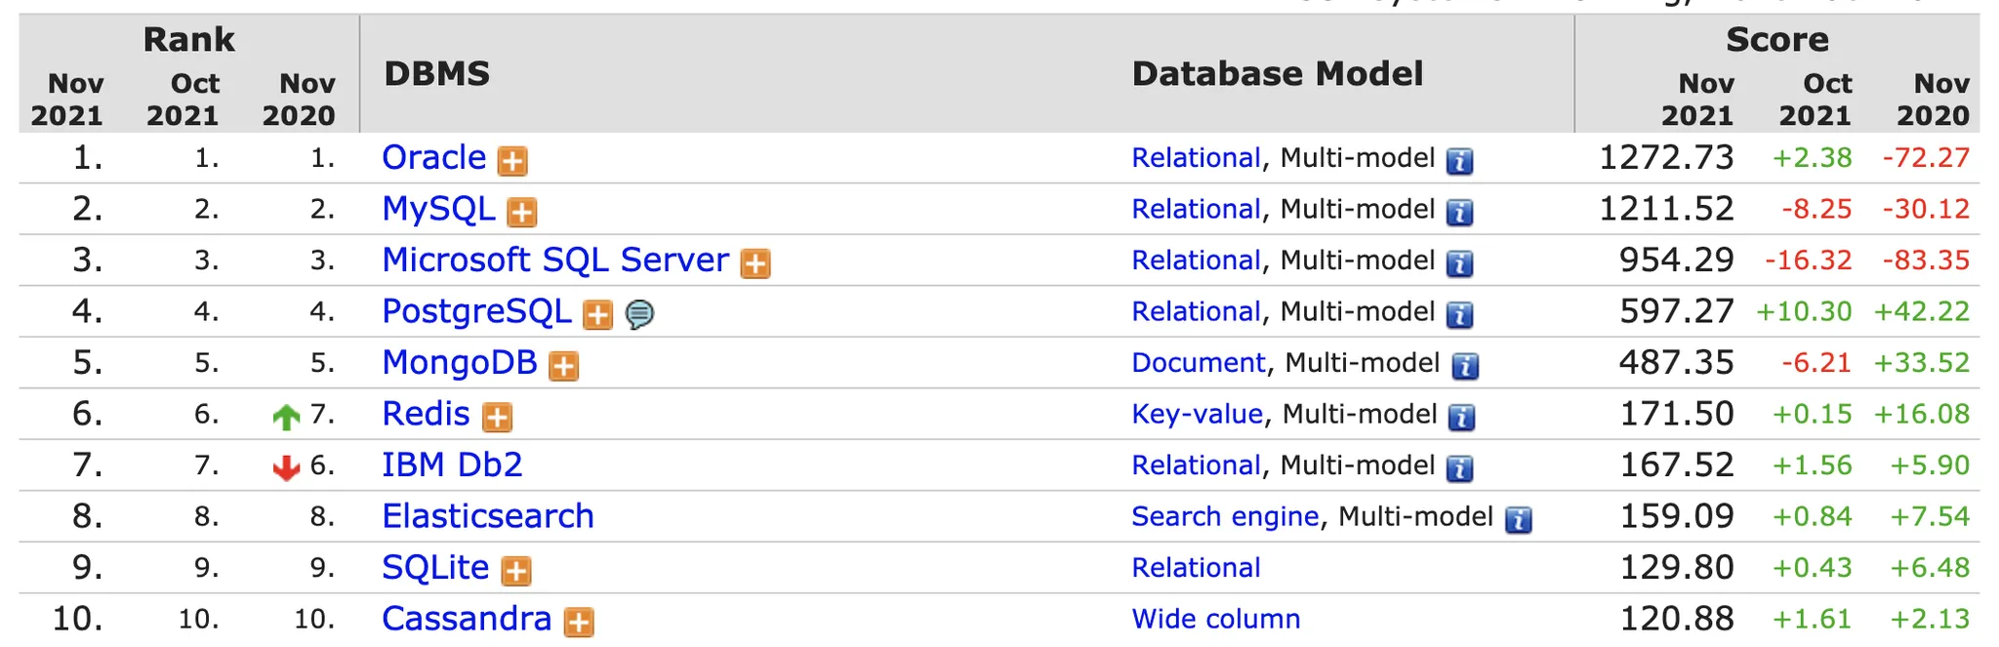Click the orange plus icon beside Oracle

point(512,161)
